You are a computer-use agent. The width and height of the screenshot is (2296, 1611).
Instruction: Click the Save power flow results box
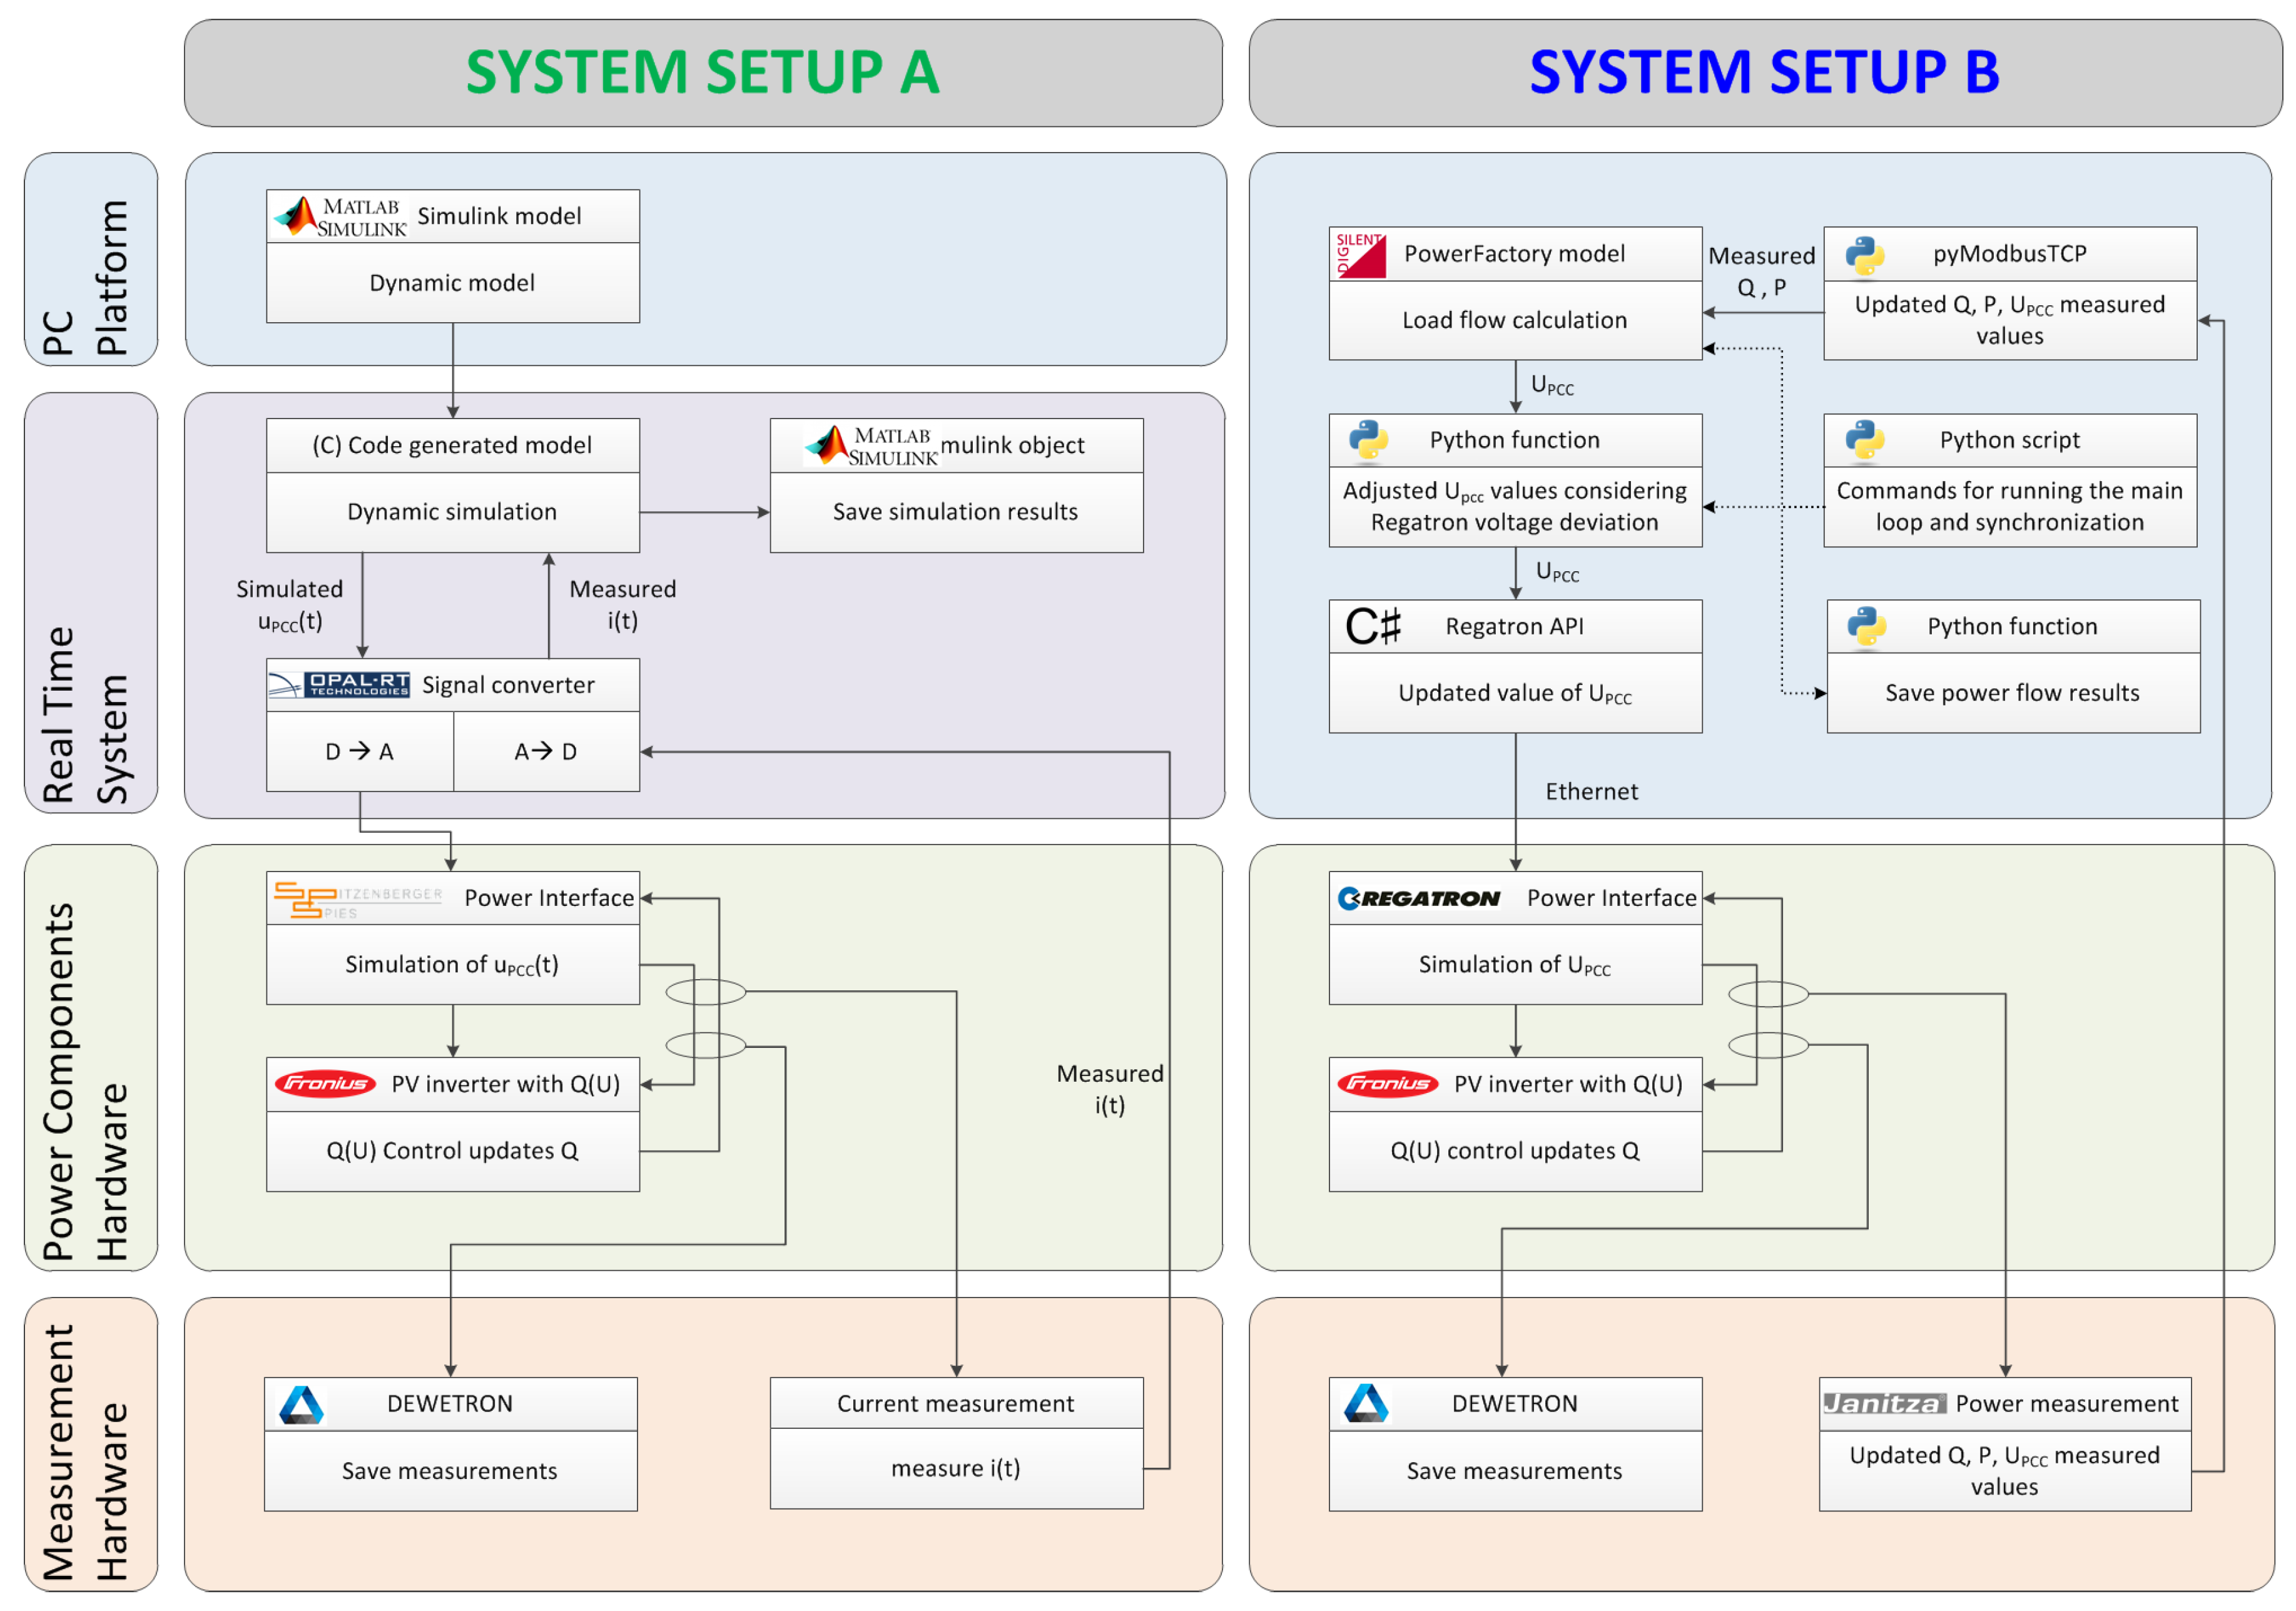2012,693
